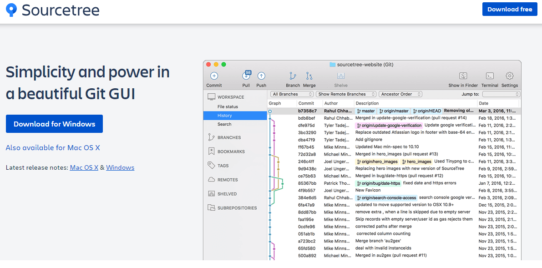Image resolution: width=542 pixels, height=268 pixels.
Task: Click the hero_images local branch tag
Action: (x=416, y=162)
